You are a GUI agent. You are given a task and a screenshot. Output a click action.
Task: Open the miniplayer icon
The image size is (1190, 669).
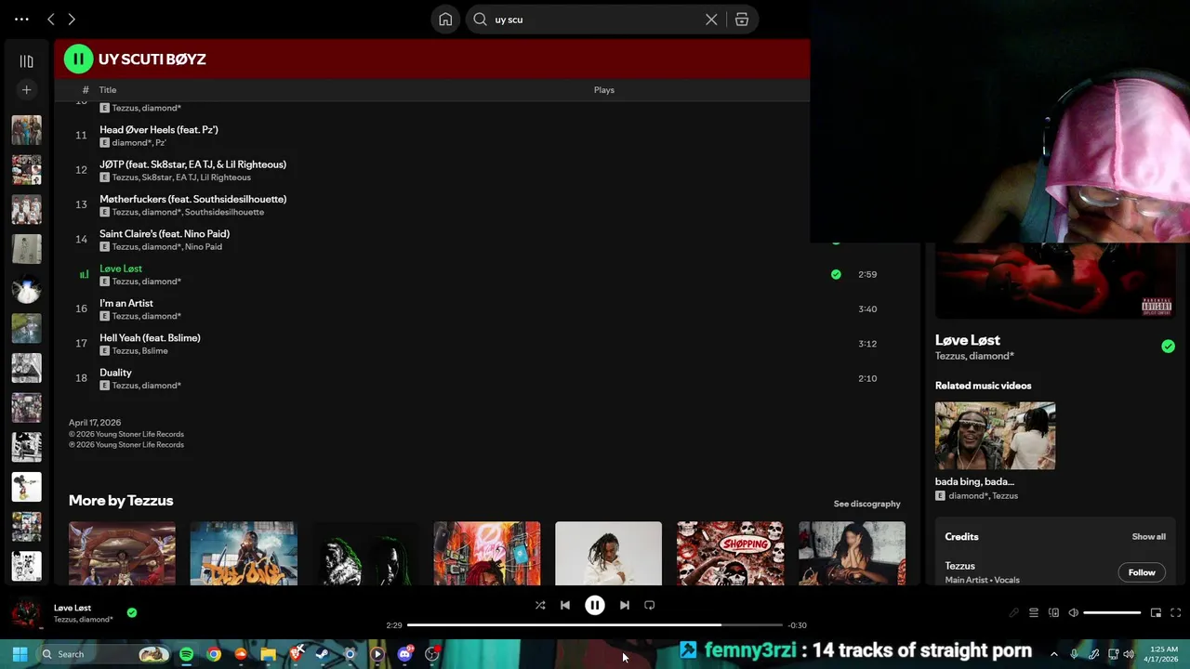pyautogui.click(x=1156, y=612)
